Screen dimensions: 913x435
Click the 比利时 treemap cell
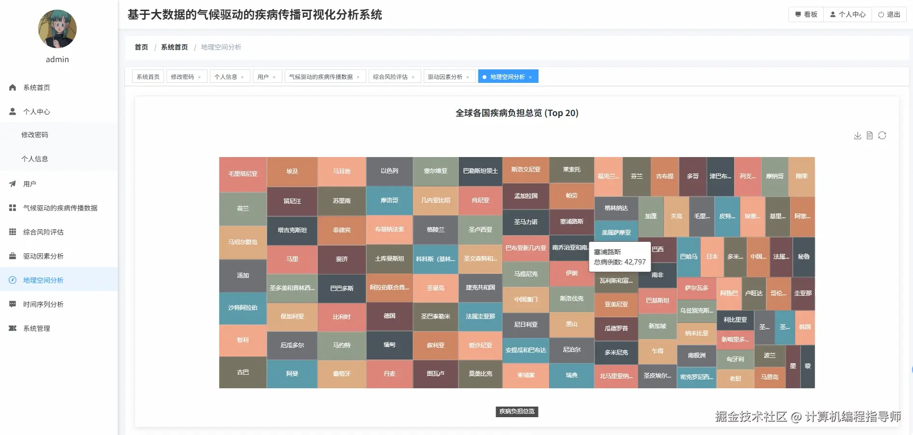(342, 317)
